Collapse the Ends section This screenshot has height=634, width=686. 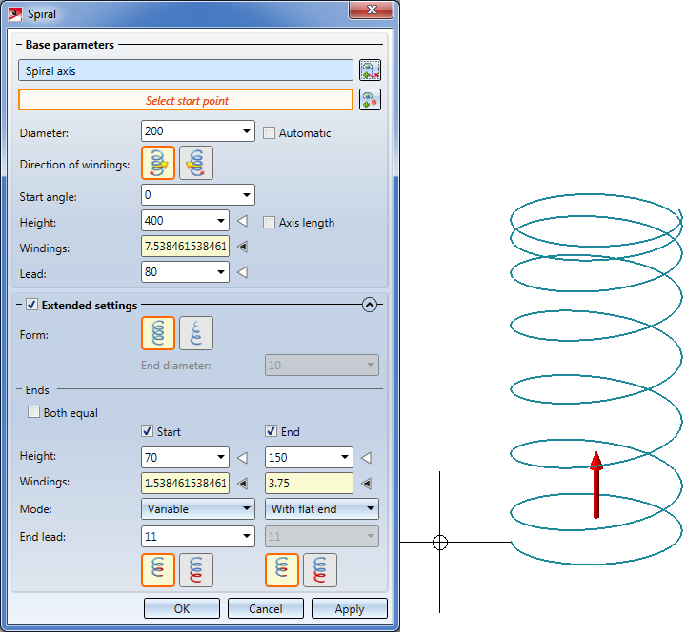click(x=19, y=389)
